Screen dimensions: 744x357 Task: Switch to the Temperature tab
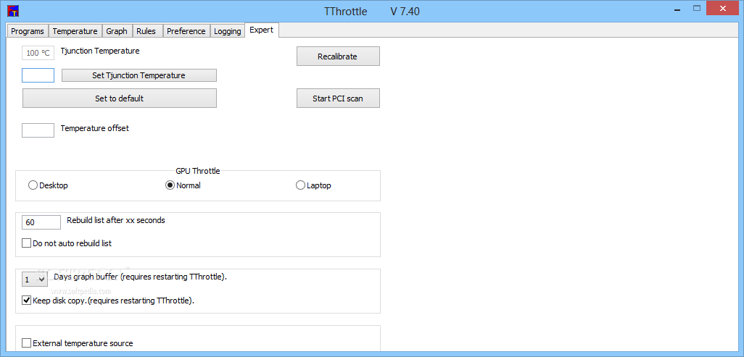tap(75, 31)
